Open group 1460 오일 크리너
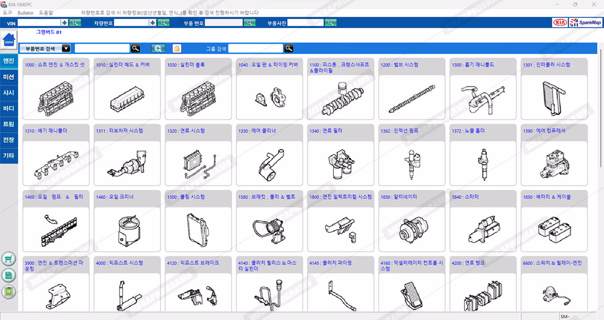Viewport: 604px width, 320px height. click(x=127, y=221)
